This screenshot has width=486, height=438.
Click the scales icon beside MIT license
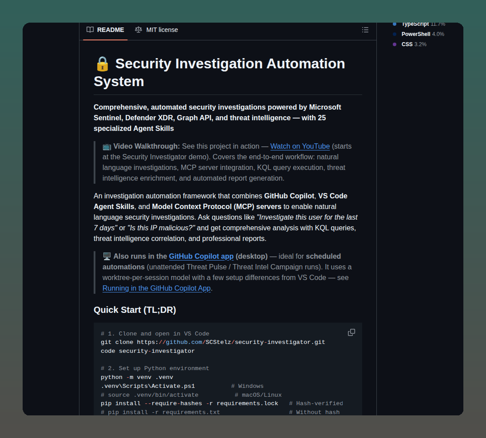pyautogui.click(x=138, y=30)
